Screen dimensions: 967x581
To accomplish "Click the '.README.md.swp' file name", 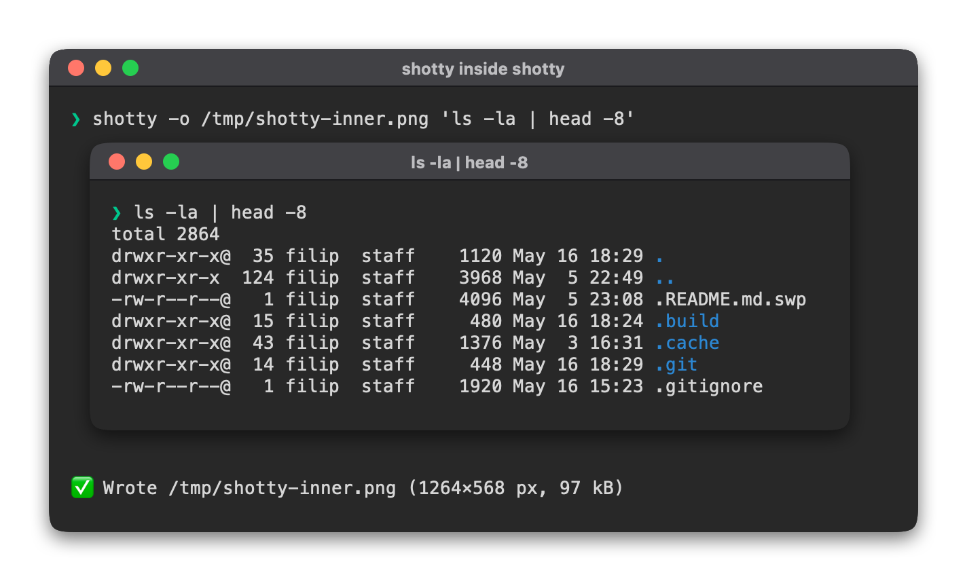I will pyautogui.click(x=731, y=299).
